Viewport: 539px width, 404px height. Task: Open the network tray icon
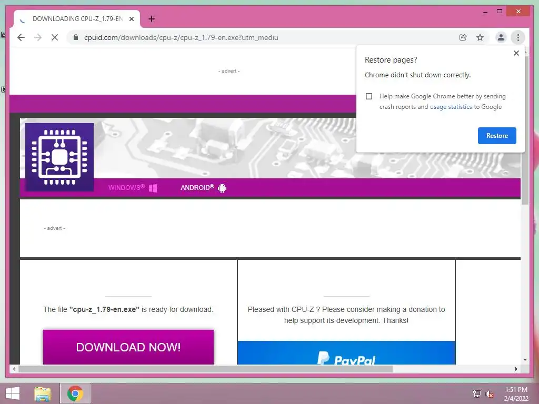tap(476, 393)
